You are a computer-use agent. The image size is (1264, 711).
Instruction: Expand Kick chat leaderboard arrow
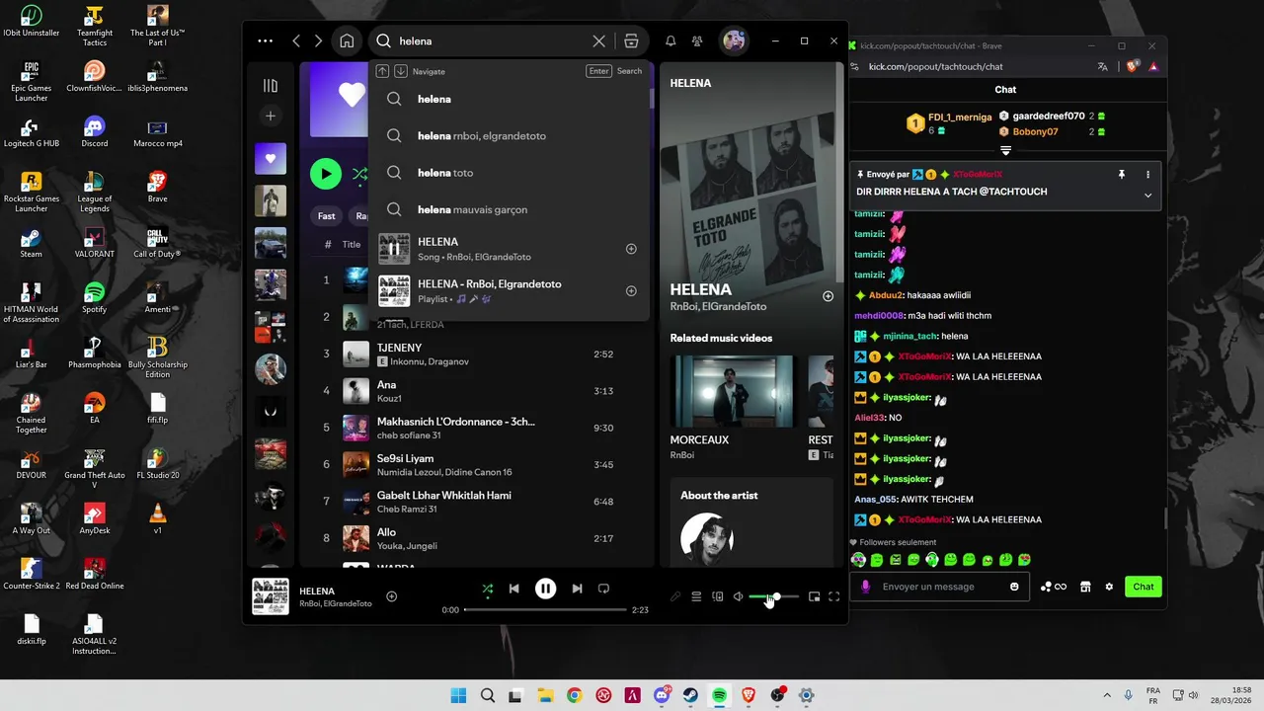[1005, 150]
